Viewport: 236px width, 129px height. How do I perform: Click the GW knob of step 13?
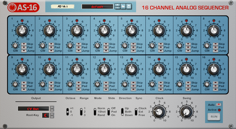125,84
